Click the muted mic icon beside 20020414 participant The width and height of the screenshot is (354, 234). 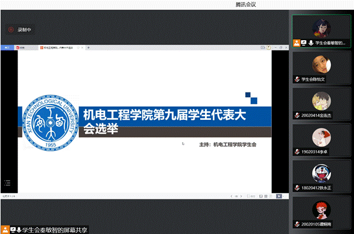297,115
